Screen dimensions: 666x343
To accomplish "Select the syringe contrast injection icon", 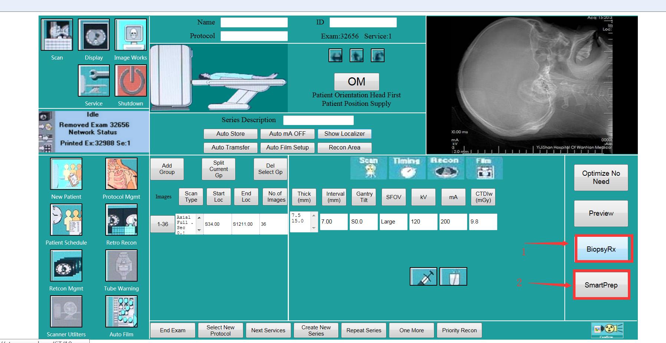I will click(423, 276).
